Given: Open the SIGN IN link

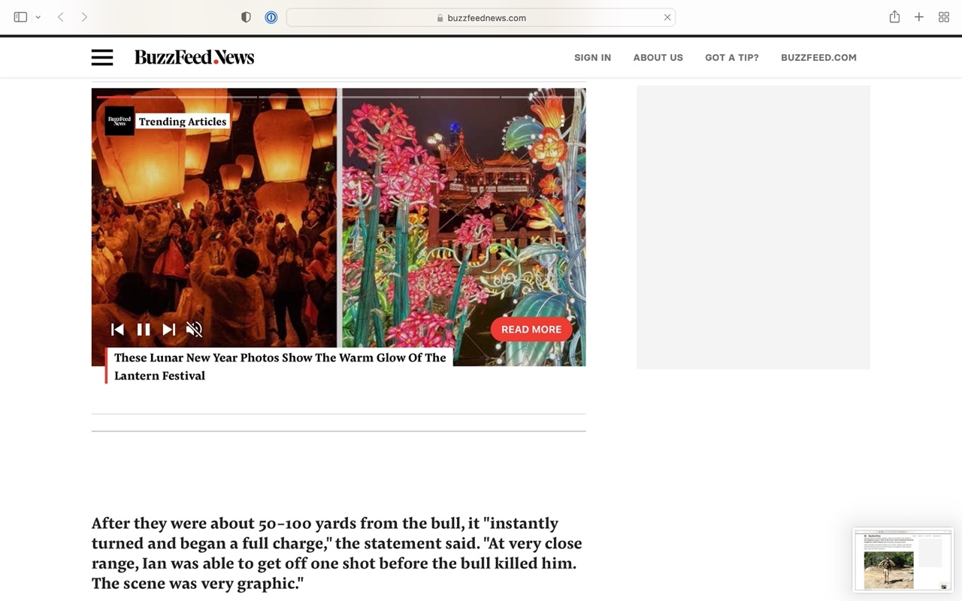Looking at the screenshot, I should click(592, 57).
